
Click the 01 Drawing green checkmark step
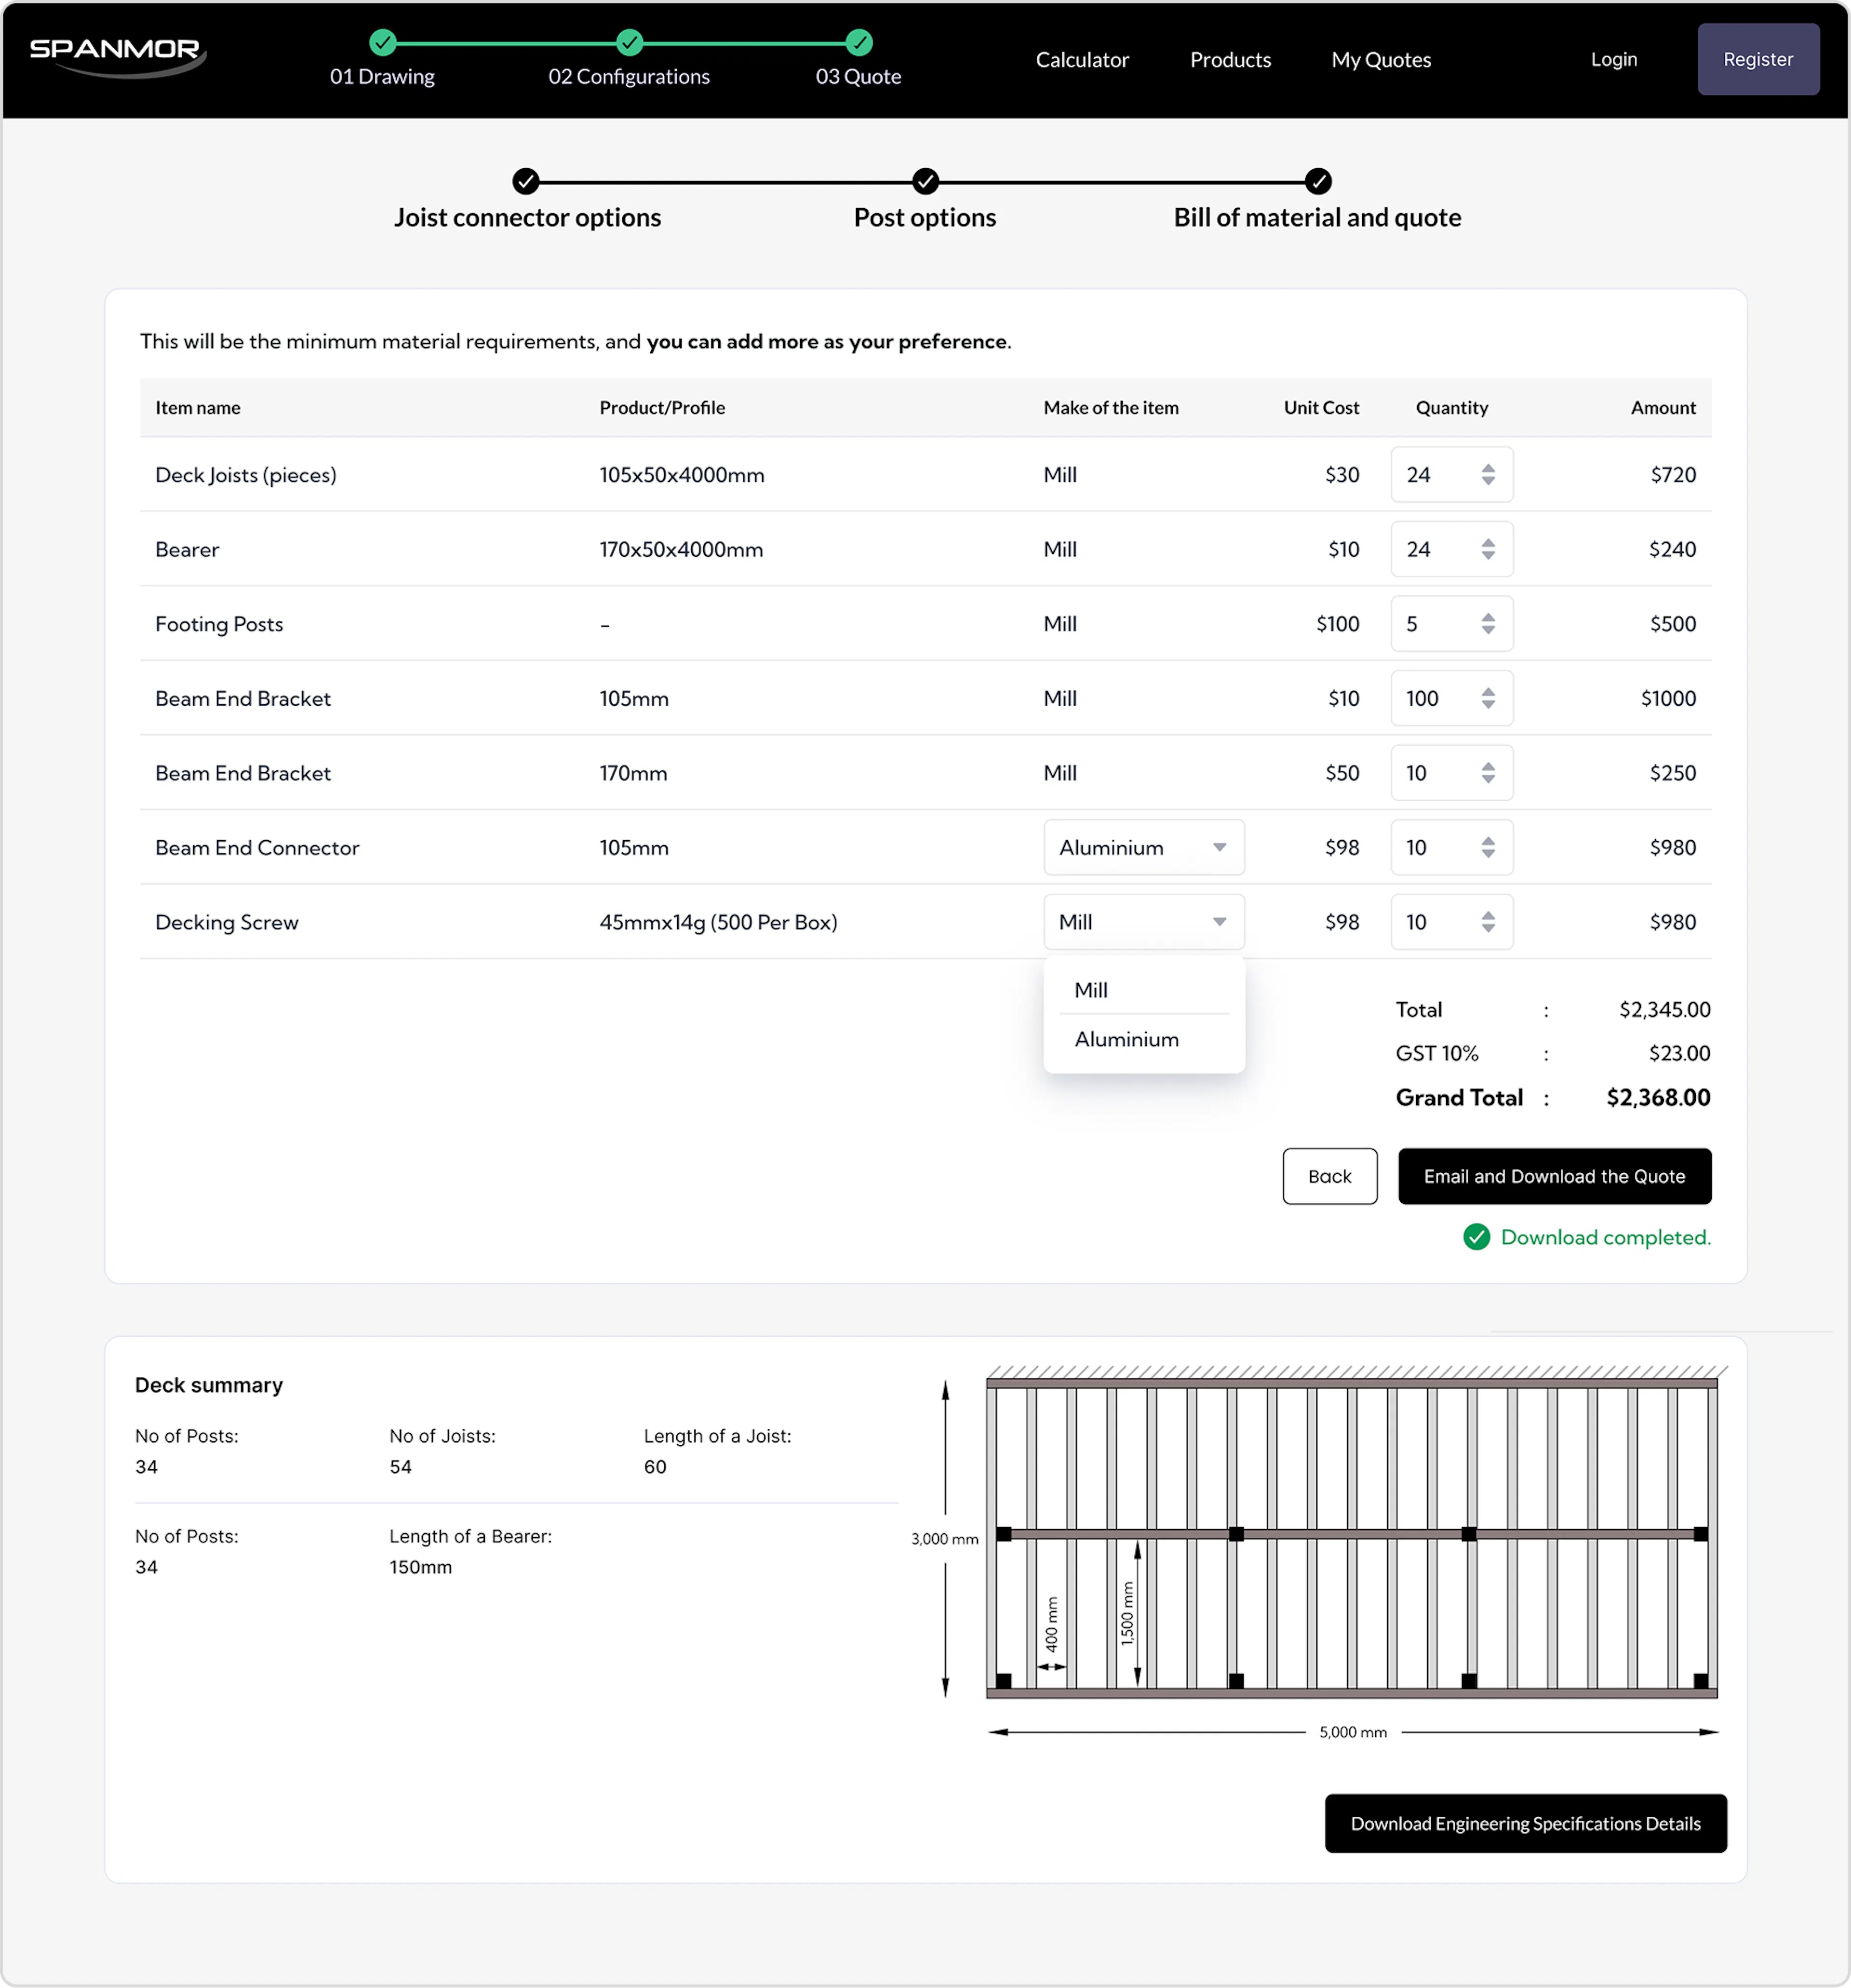pyautogui.click(x=383, y=42)
